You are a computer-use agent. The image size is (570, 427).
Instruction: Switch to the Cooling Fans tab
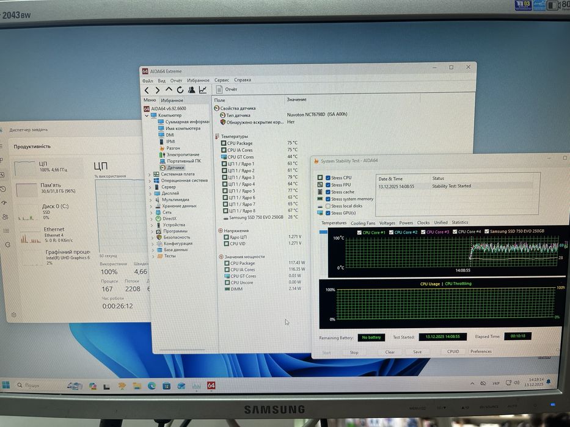[363, 223]
